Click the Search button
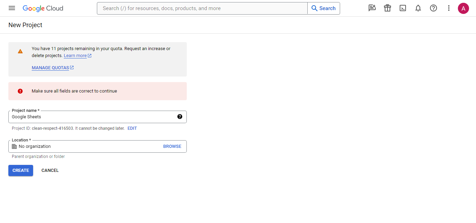This screenshot has width=476, height=223. [x=323, y=8]
